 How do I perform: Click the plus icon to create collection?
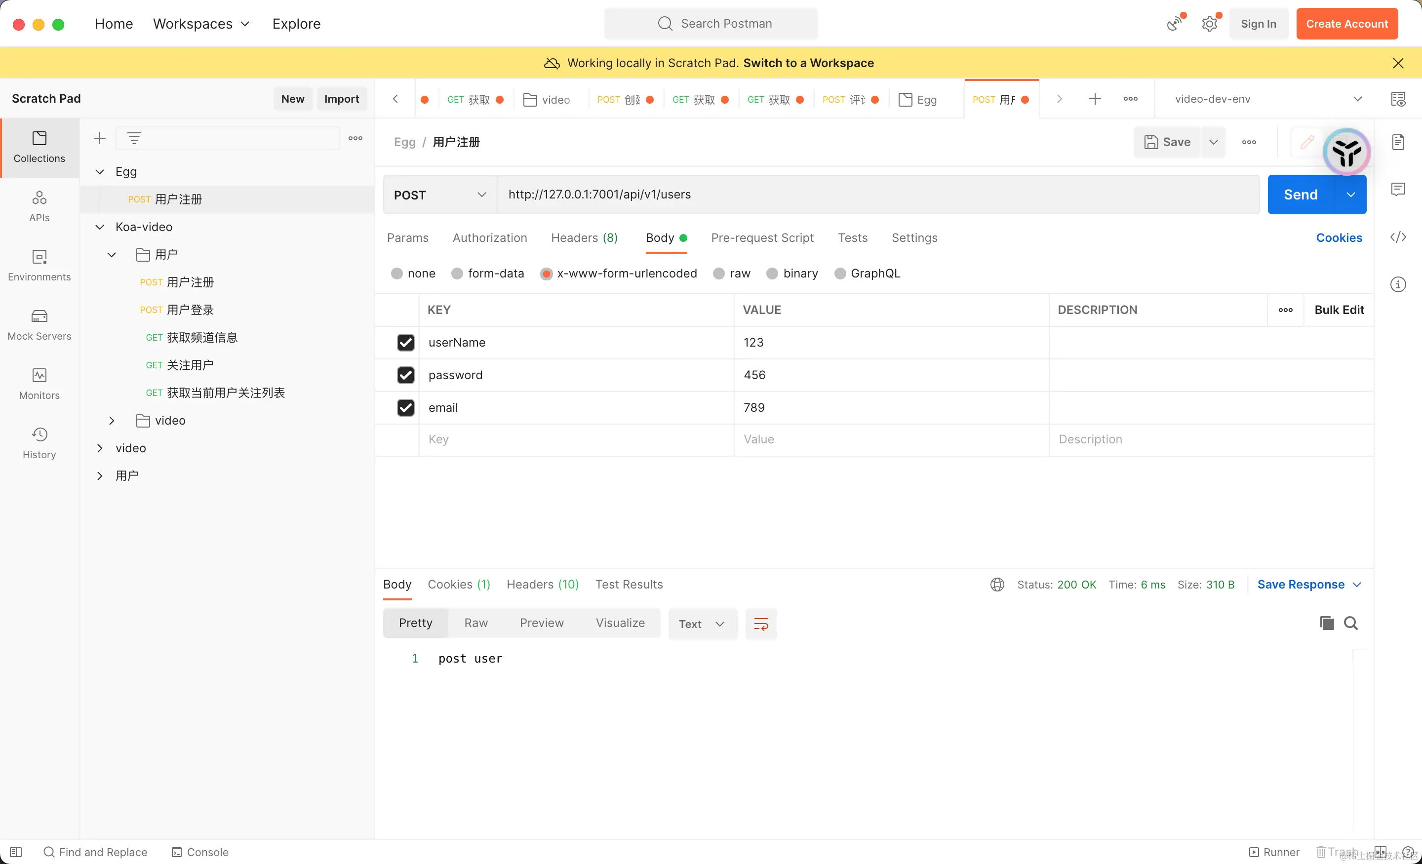(100, 138)
